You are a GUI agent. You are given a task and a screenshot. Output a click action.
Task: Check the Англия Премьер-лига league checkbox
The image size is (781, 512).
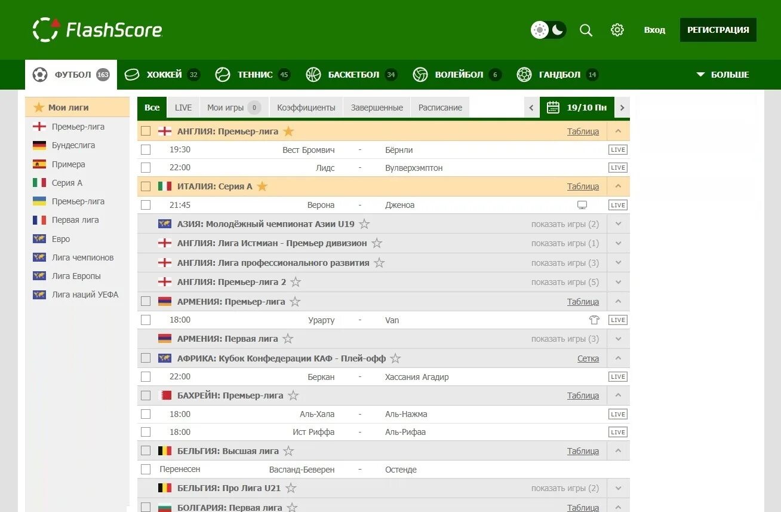[x=146, y=131]
